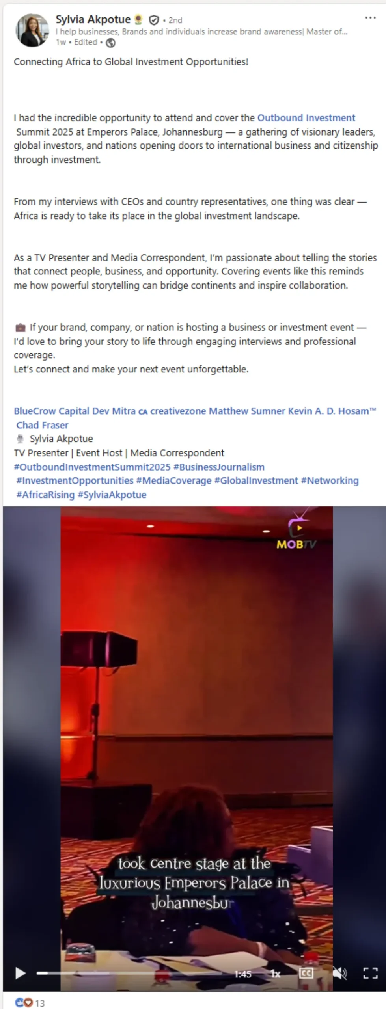The image size is (386, 1009).
Task: Open the three-dots post options menu
Action: tap(370, 18)
